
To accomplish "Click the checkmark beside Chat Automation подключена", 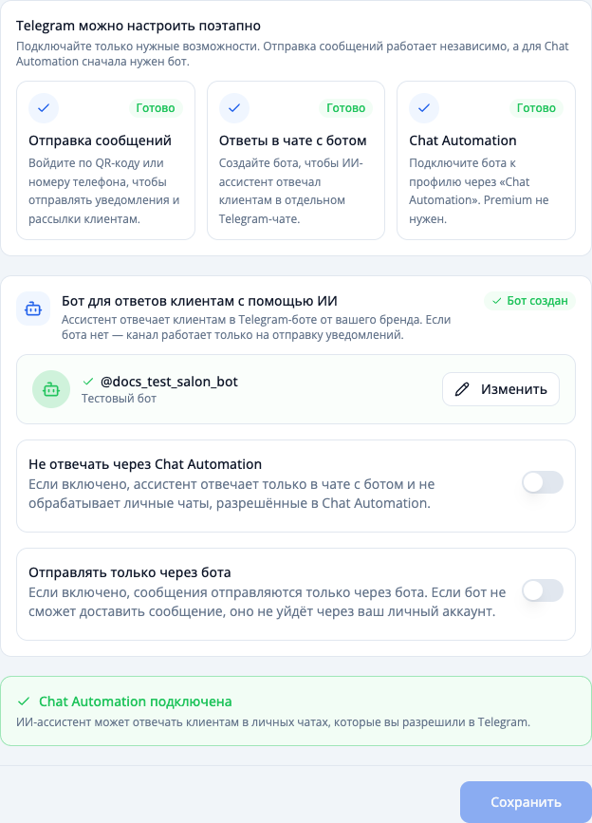I will coord(24,701).
